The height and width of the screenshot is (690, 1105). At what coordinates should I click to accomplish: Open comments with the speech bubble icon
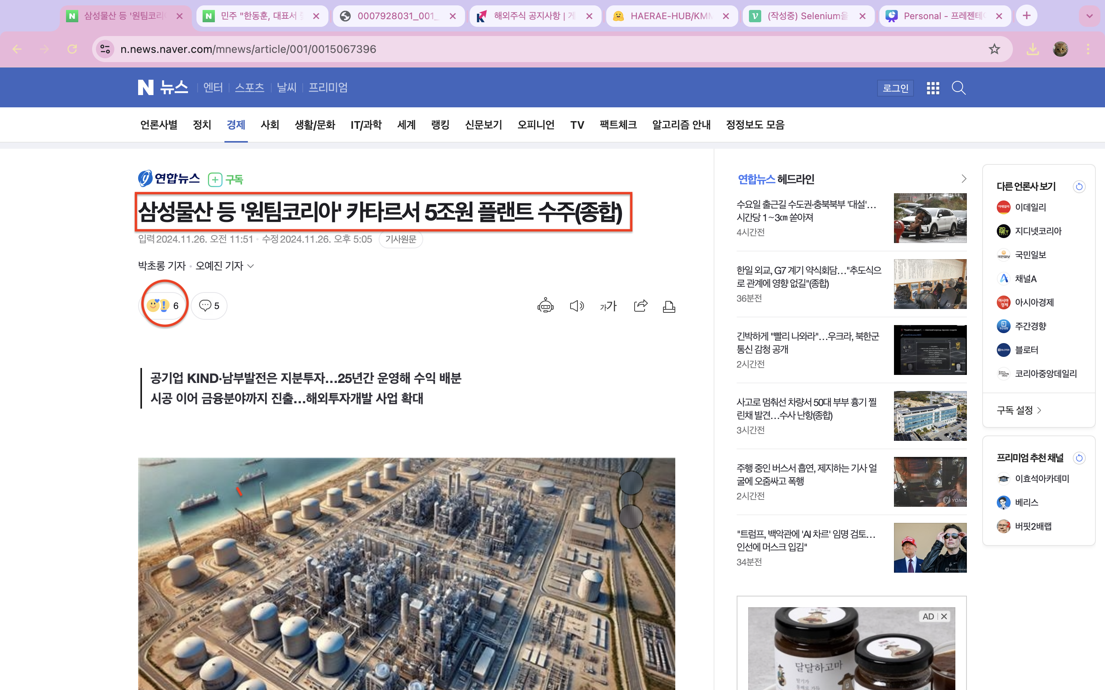pos(209,305)
